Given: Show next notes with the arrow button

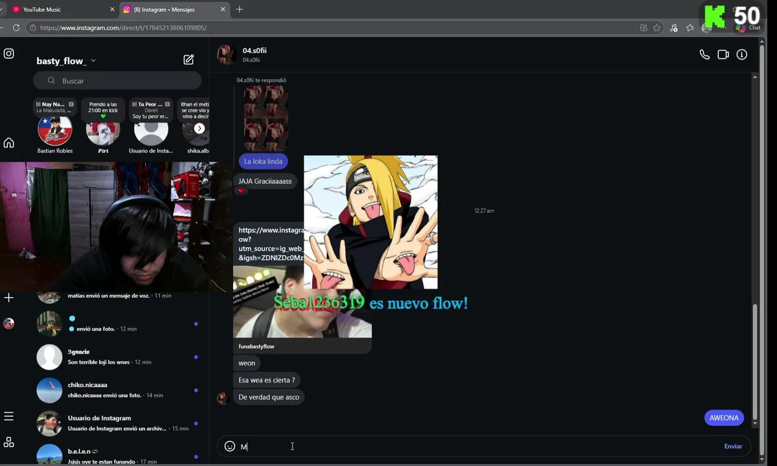Looking at the screenshot, I should (x=199, y=128).
